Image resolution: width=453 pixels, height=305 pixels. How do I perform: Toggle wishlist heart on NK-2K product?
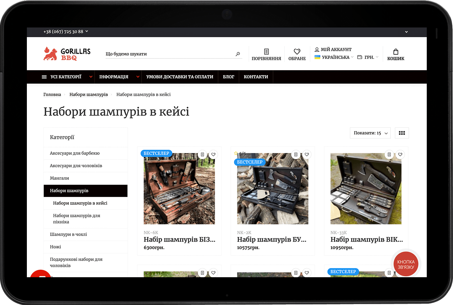307,155
